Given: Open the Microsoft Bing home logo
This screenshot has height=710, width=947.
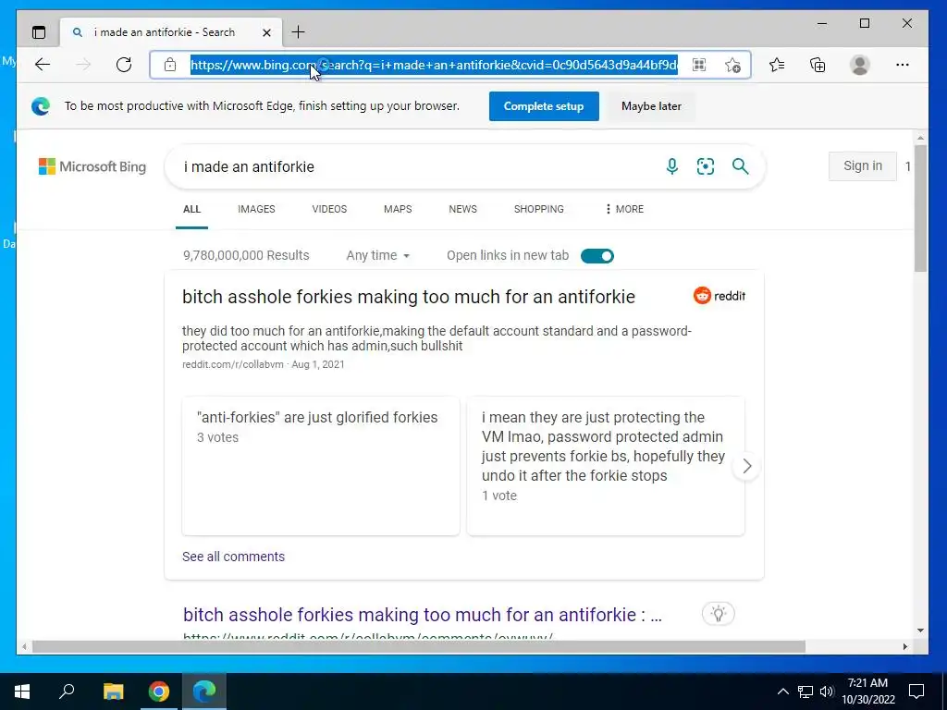Looking at the screenshot, I should pyautogui.click(x=92, y=166).
